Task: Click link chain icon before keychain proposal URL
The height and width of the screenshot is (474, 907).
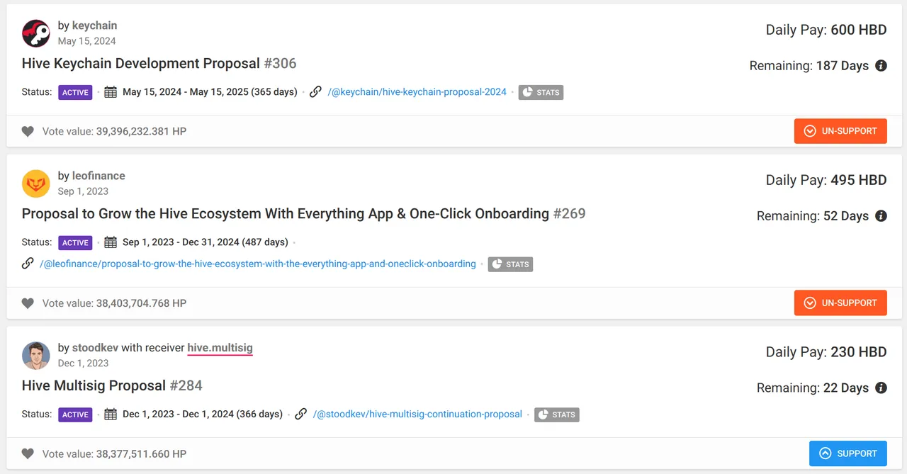Action: click(x=315, y=92)
